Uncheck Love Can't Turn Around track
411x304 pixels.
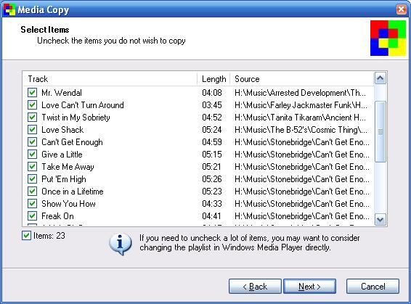[x=32, y=104]
